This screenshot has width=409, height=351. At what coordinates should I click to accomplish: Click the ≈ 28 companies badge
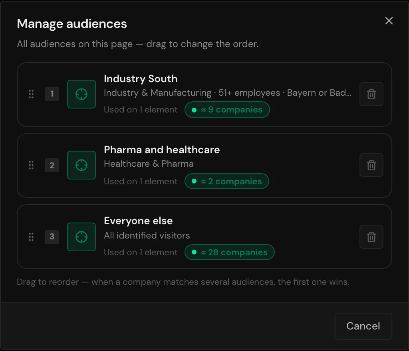(x=229, y=252)
